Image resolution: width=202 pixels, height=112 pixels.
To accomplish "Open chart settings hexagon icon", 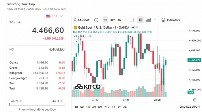I will point(195,100).
